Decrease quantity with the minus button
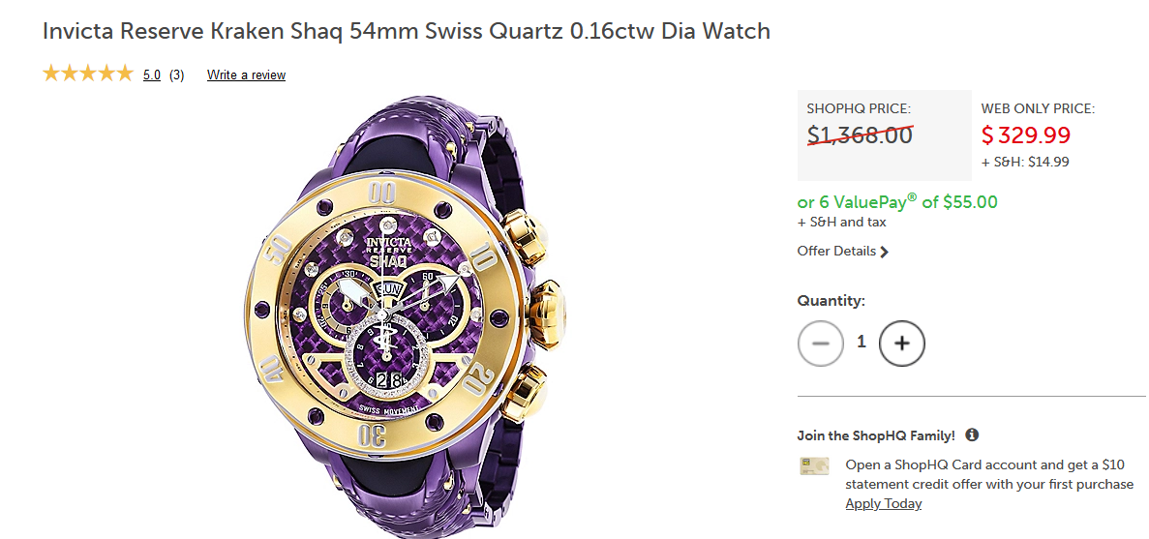The width and height of the screenshot is (1149, 539). [821, 344]
